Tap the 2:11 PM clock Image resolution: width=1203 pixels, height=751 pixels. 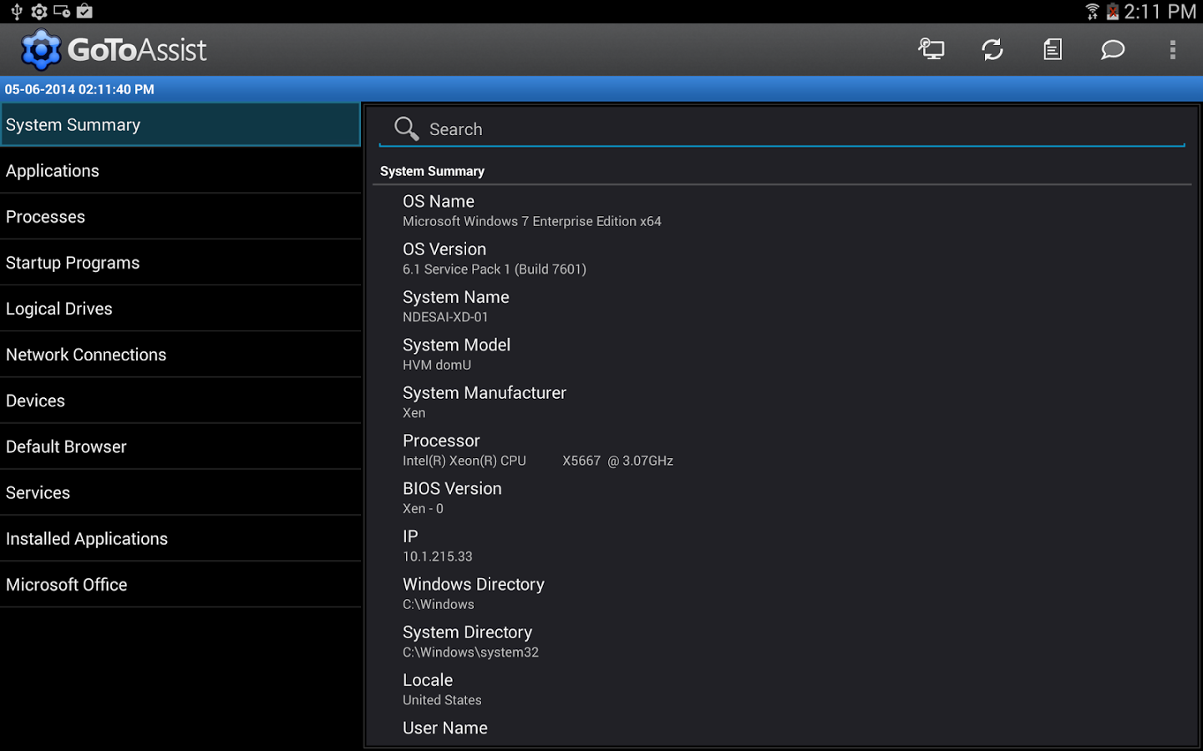tap(1160, 11)
